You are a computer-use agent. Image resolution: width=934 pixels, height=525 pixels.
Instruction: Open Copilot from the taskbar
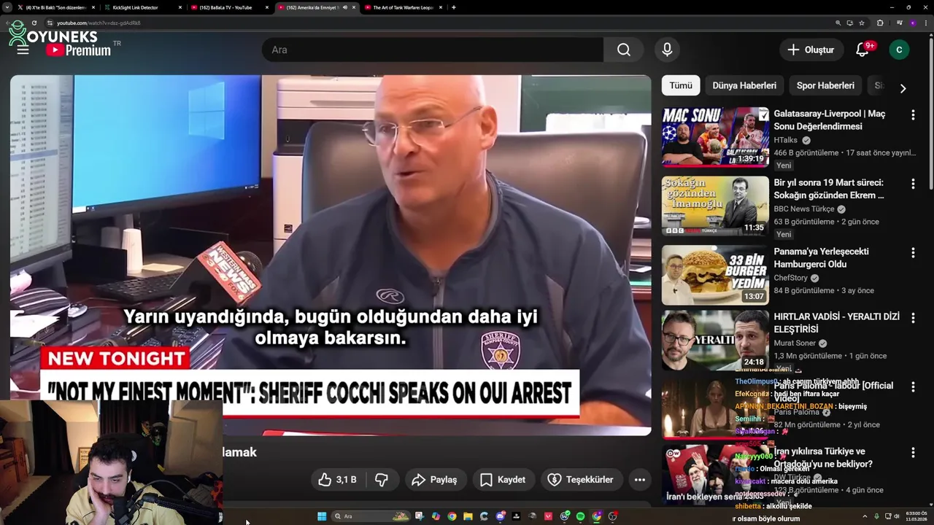pyautogui.click(x=436, y=516)
